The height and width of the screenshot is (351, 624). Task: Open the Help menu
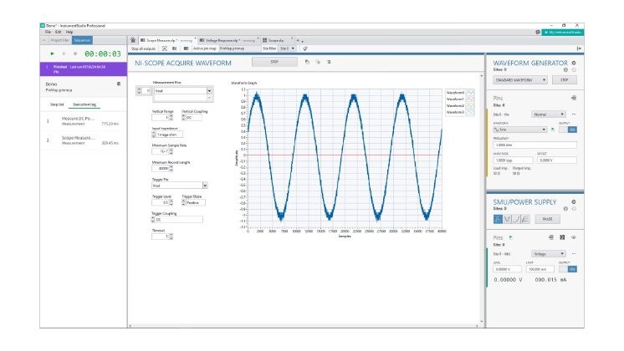pyautogui.click(x=69, y=32)
